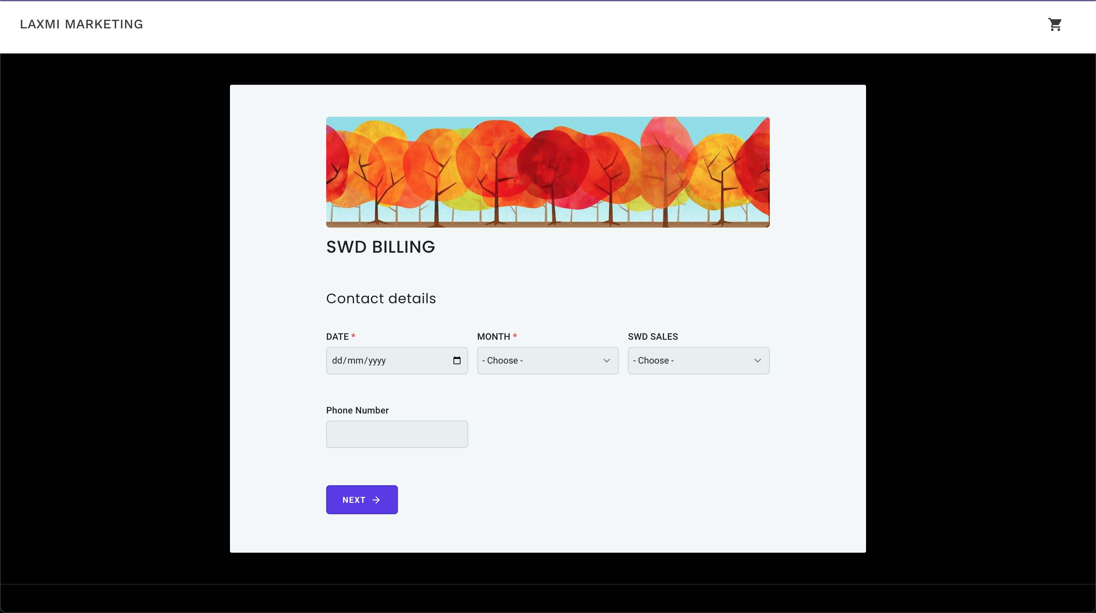The height and width of the screenshot is (613, 1096).
Task: Click the MONTH dropdown chevron arrow
Action: 606,361
